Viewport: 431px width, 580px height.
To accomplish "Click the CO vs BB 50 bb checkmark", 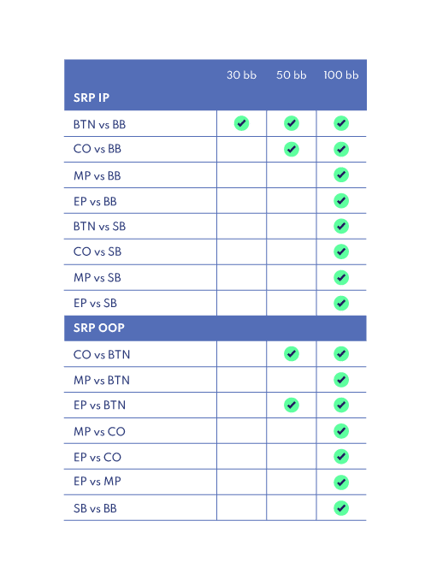I will 292,149.
